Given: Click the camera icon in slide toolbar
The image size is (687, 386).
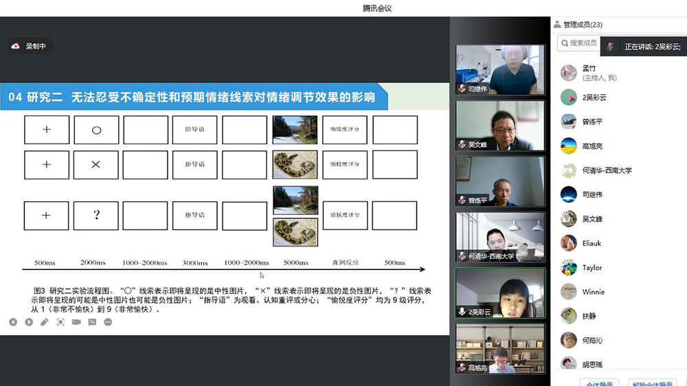Looking at the screenshot, I should click(76, 322).
